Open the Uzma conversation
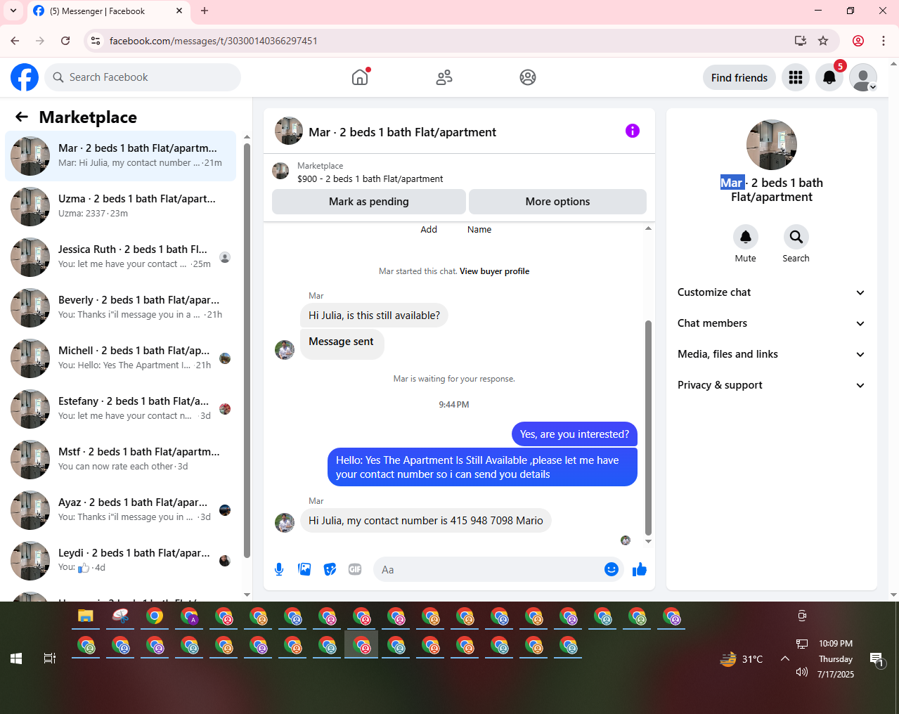Screen dimensions: 899x714 [x=121, y=207]
